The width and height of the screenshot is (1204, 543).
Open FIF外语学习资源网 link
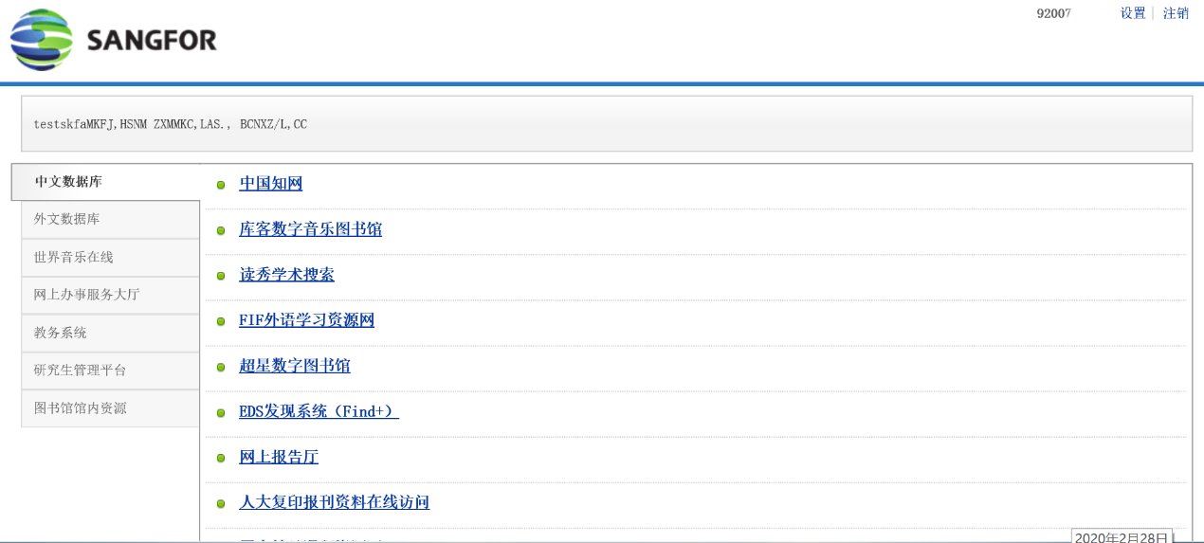[306, 320]
